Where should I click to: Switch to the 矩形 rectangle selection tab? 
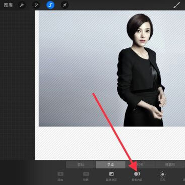(x=140, y=165)
